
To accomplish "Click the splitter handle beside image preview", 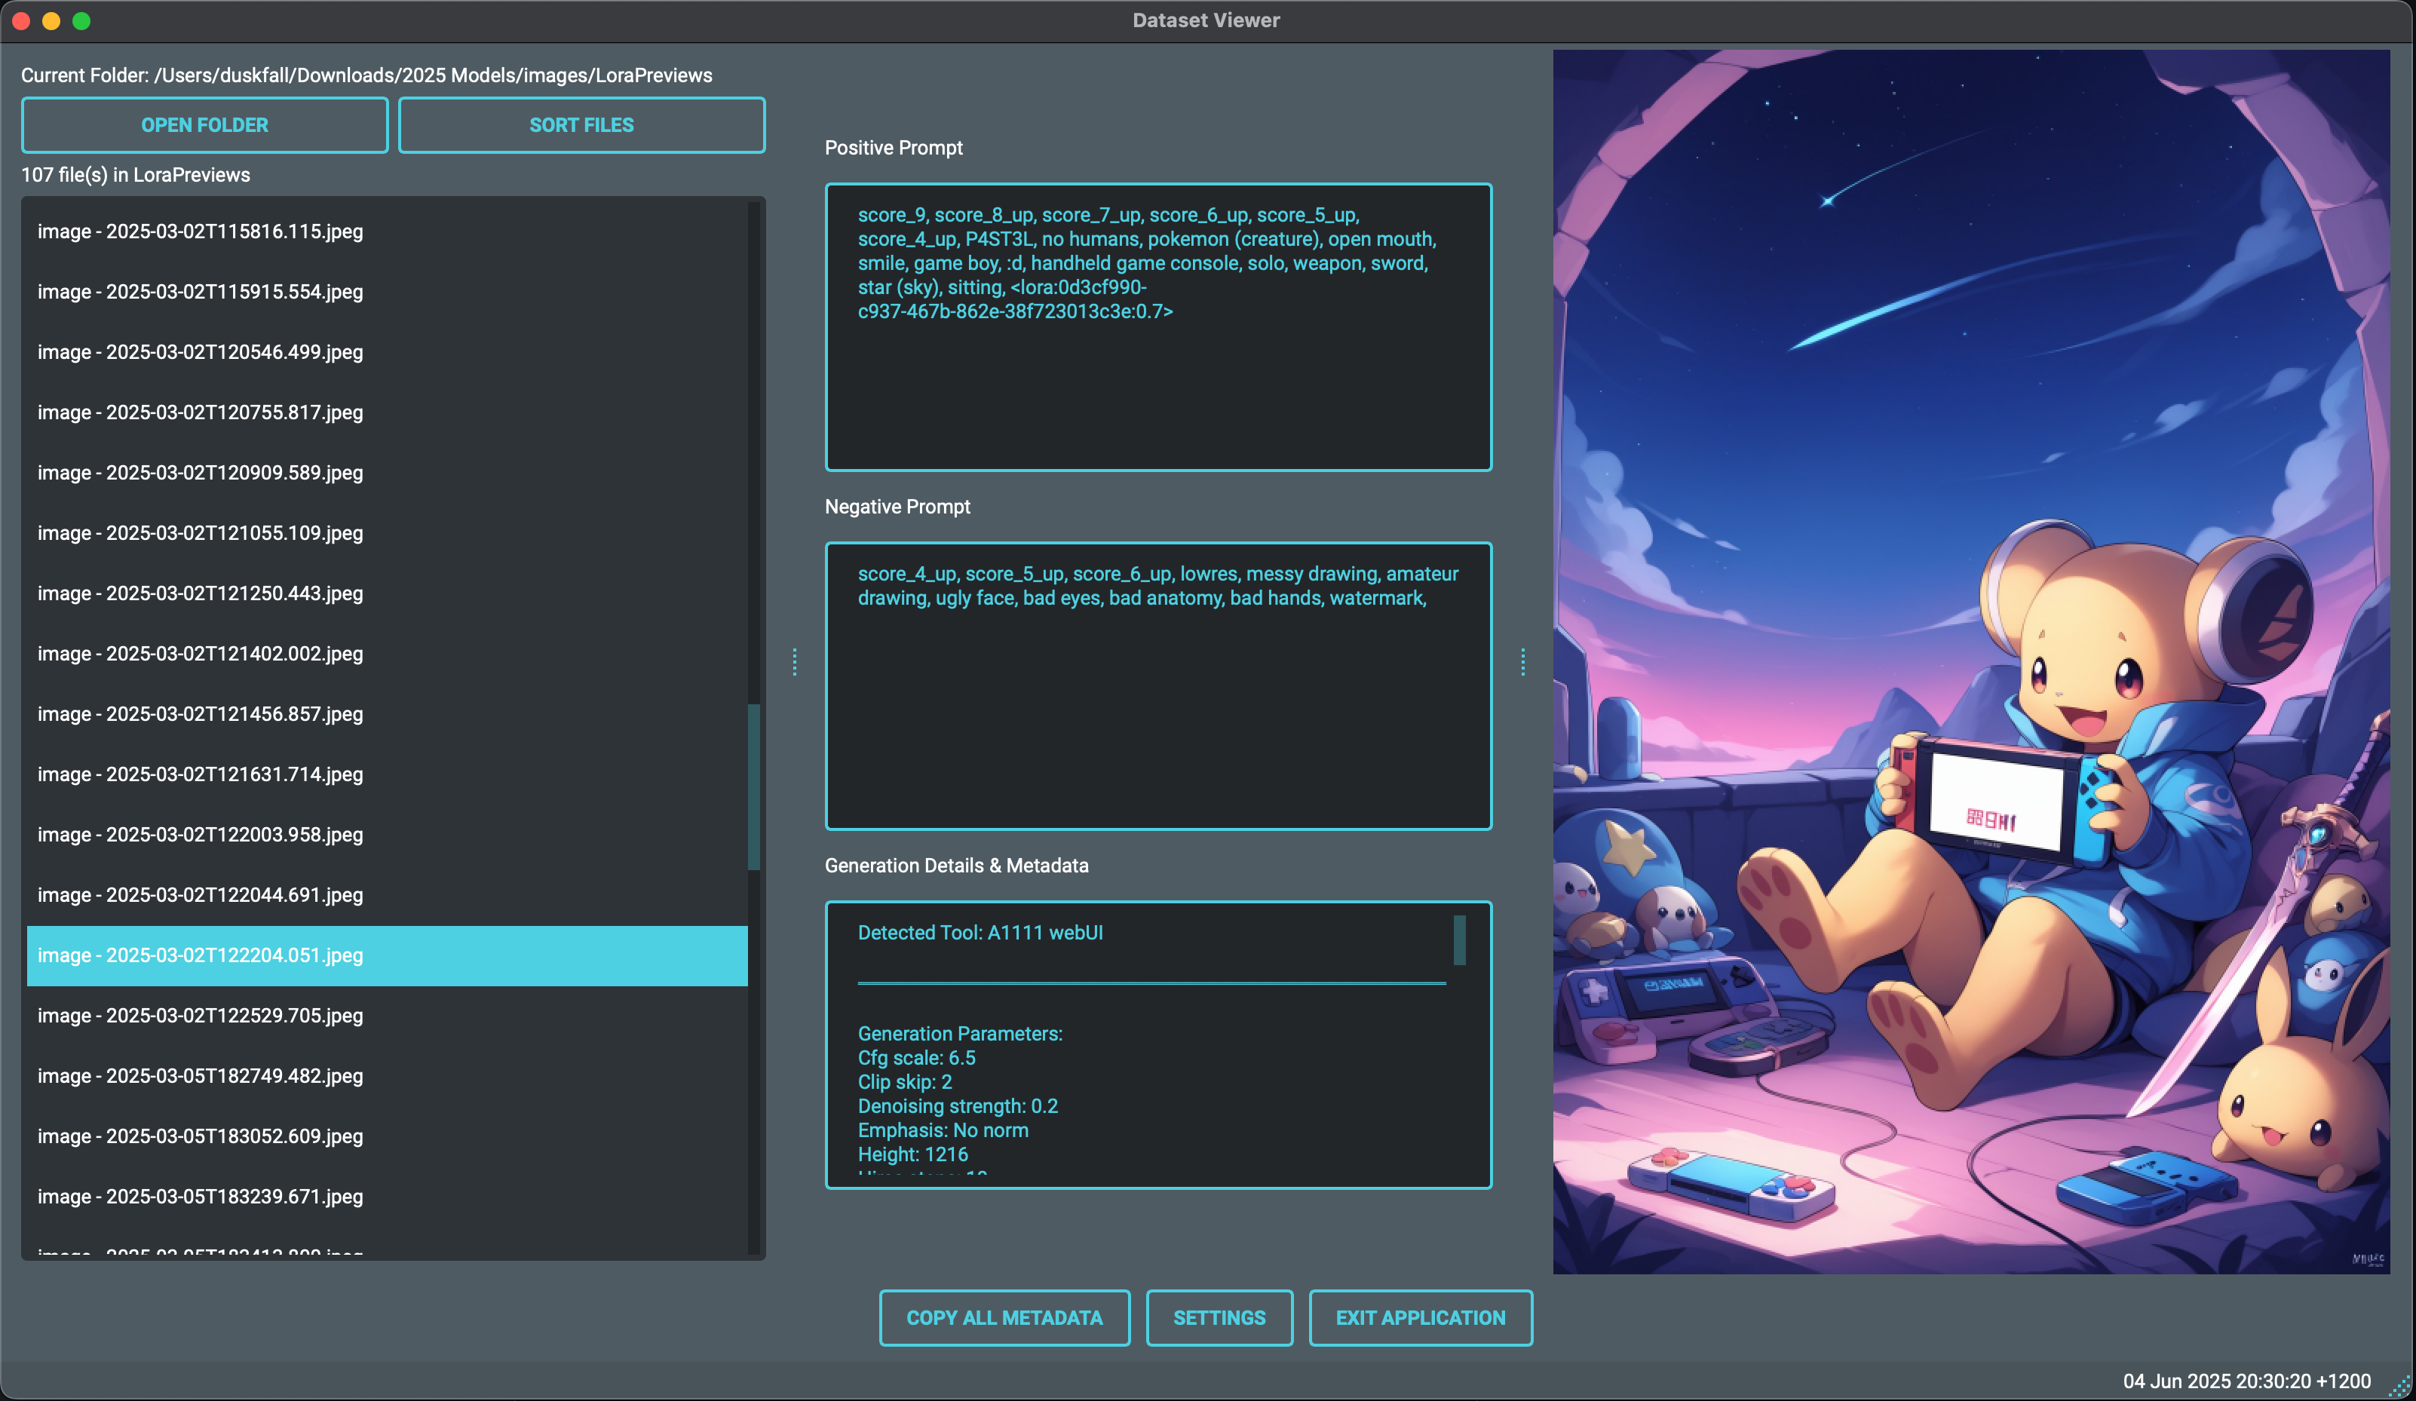I will coord(1522,661).
